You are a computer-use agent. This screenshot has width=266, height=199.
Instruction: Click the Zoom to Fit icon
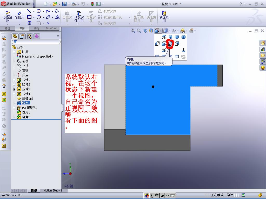pyautogui.click(x=133, y=31)
